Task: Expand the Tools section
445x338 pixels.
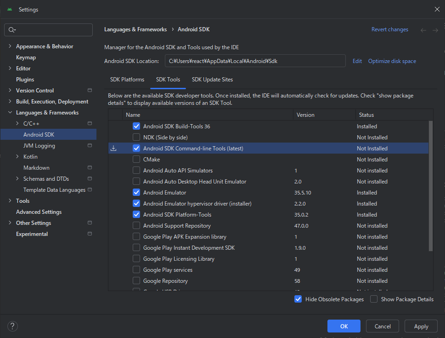Action: tap(10, 201)
